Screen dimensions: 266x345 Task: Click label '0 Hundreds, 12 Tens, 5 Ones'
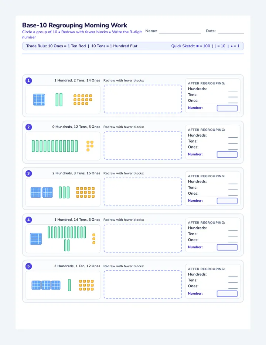(x=76, y=127)
